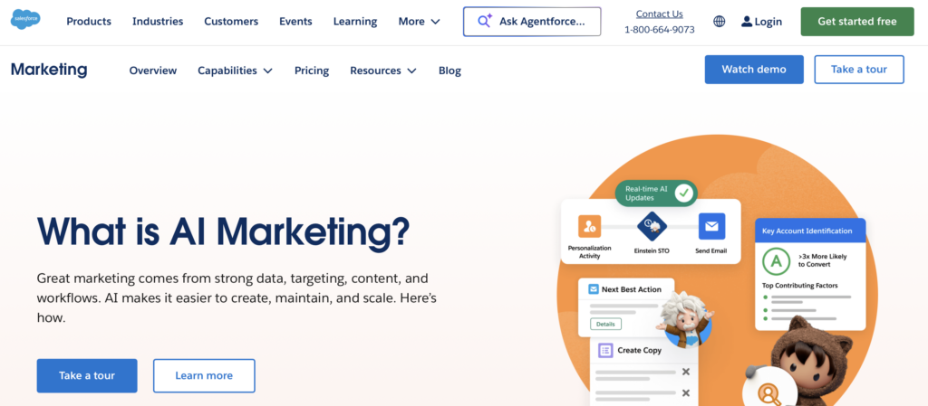Viewport: 928px width, 406px height.
Task: Click the Ask Agentforce search field
Action: (531, 21)
